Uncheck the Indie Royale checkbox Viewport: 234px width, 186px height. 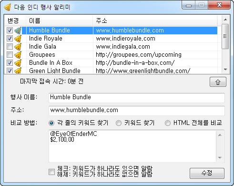(10, 39)
